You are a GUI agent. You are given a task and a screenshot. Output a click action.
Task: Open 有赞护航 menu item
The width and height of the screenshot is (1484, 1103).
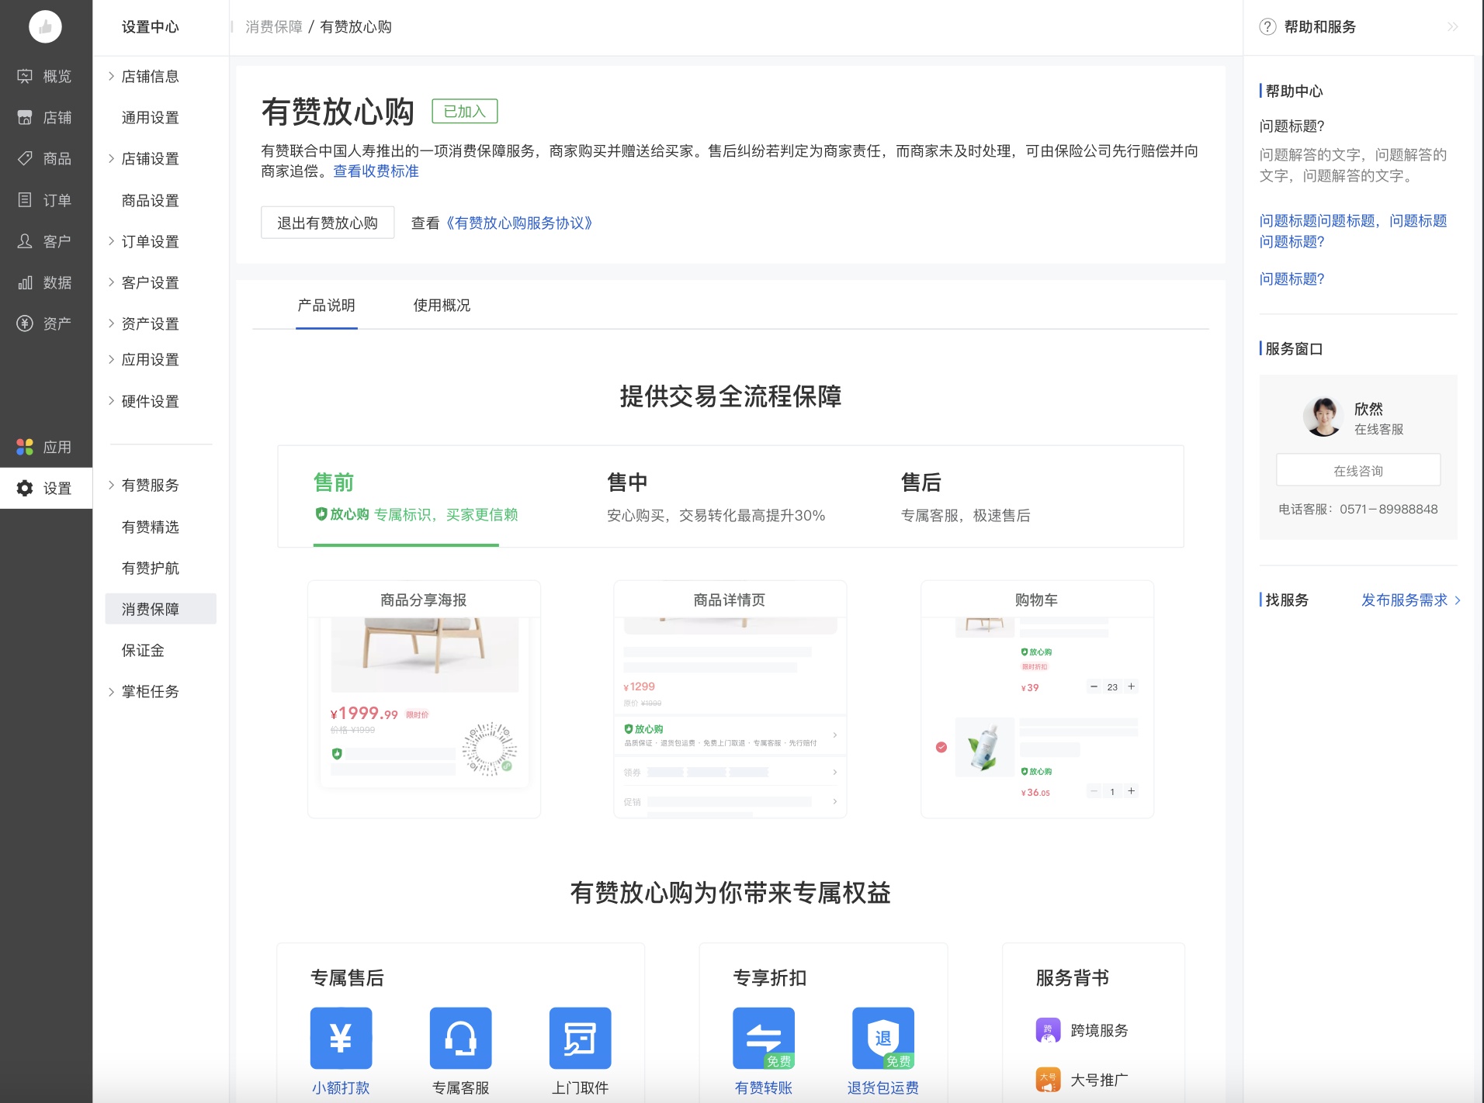click(151, 568)
